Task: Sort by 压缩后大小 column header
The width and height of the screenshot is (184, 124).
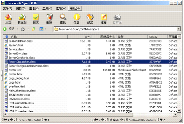Action: click(104, 37)
